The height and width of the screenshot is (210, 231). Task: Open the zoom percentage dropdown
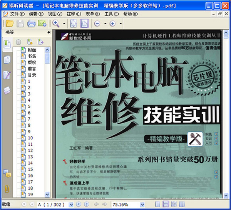pyautogui.click(x=142, y=205)
